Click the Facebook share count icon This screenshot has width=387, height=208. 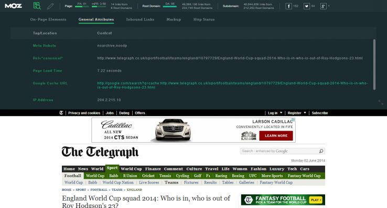288,6
